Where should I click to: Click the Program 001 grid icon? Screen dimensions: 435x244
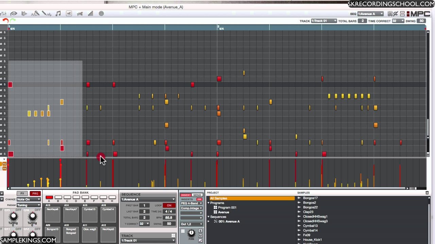click(215, 207)
